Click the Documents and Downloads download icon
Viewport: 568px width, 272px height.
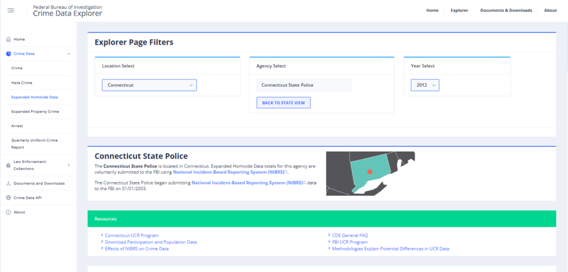pos(9,183)
